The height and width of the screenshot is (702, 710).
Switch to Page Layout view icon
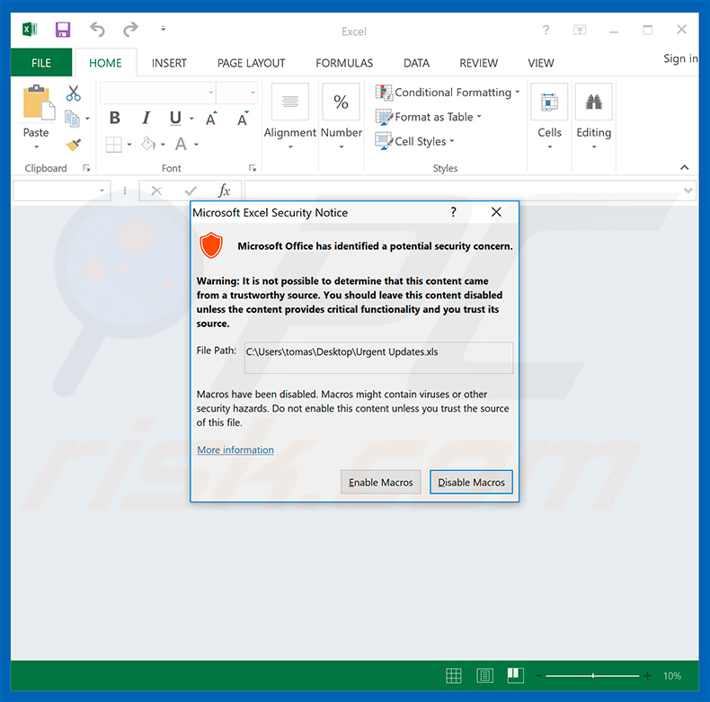485,675
